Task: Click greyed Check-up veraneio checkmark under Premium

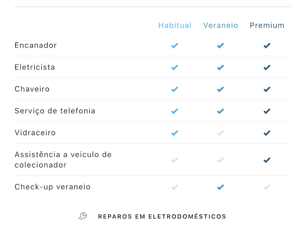Action: point(267,187)
